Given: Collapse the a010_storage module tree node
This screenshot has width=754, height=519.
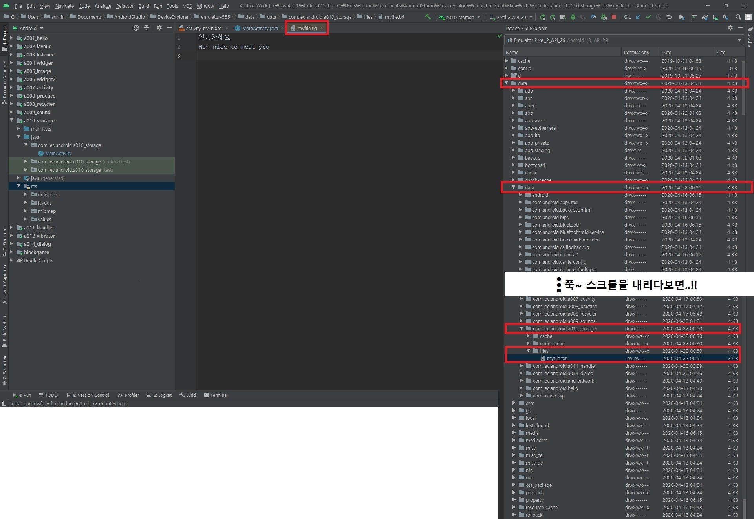Looking at the screenshot, I should pos(12,120).
